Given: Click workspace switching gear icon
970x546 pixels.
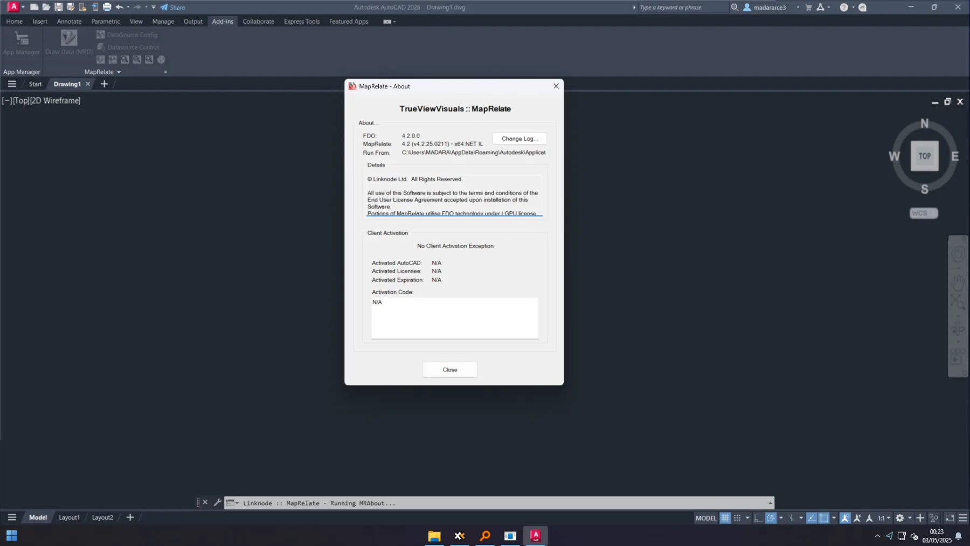Looking at the screenshot, I should pyautogui.click(x=900, y=518).
